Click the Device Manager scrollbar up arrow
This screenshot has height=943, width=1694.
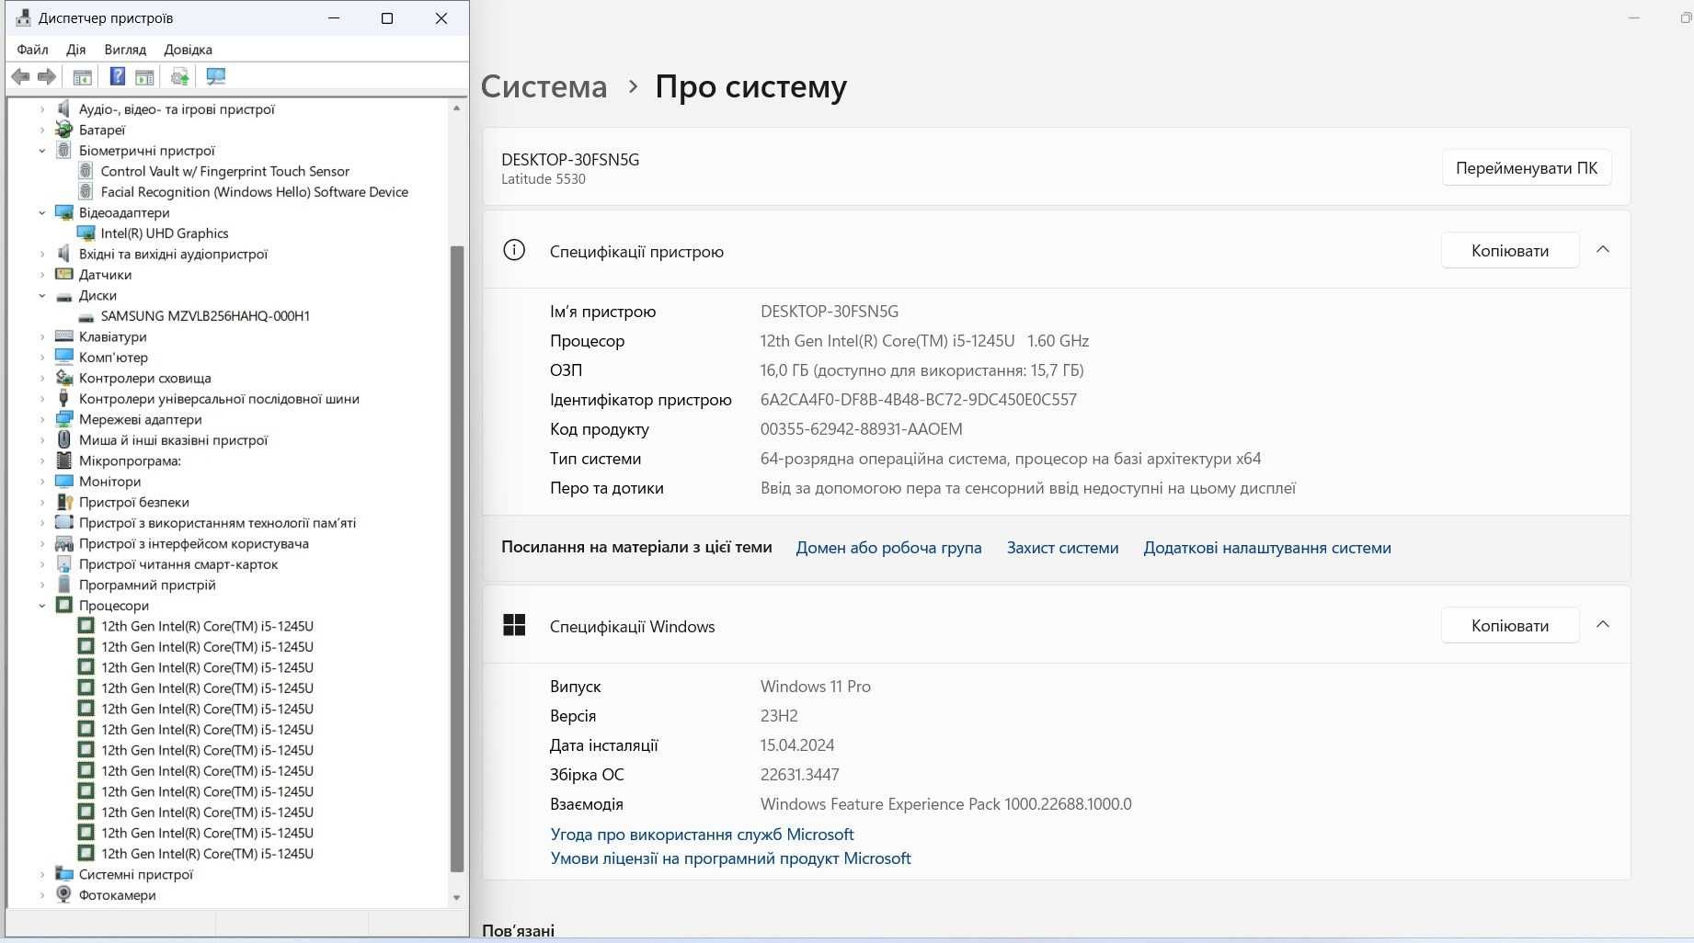click(457, 108)
